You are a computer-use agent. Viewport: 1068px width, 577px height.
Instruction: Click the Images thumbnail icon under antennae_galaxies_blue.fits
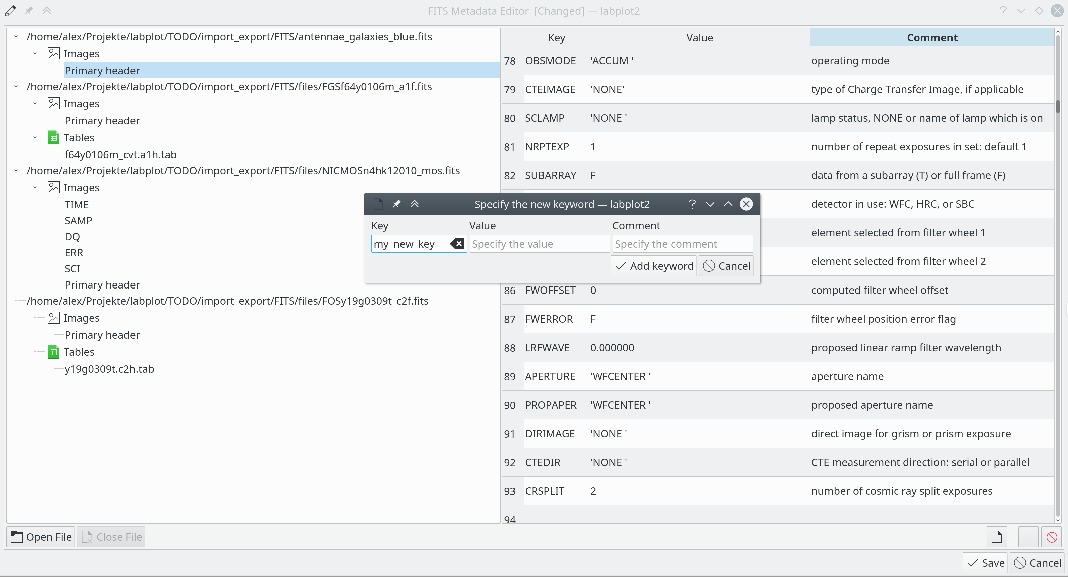[x=53, y=53]
